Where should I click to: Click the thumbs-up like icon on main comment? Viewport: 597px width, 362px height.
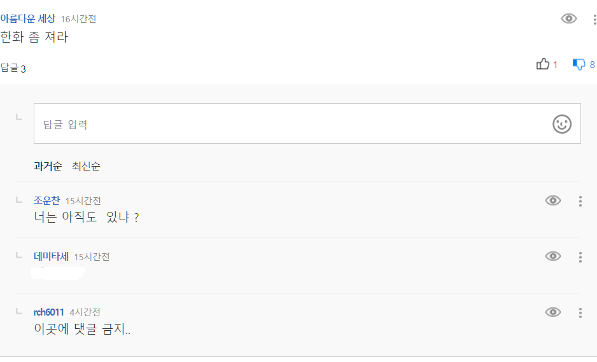(x=543, y=64)
